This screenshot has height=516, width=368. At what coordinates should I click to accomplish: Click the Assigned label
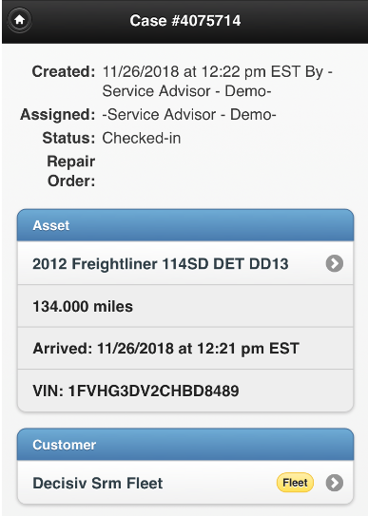pos(58,115)
